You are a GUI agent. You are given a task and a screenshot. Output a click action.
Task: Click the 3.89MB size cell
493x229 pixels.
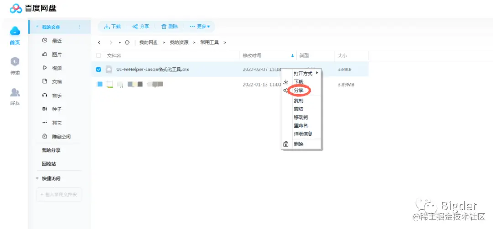coord(346,84)
